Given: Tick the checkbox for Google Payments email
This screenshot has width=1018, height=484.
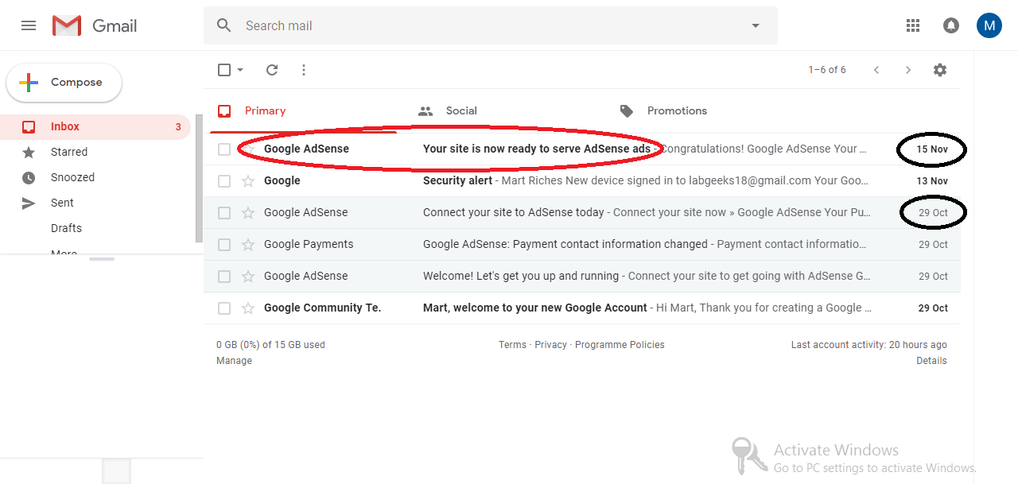Looking at the screenshot, I should pyautogui.click(x=224, y=245).
